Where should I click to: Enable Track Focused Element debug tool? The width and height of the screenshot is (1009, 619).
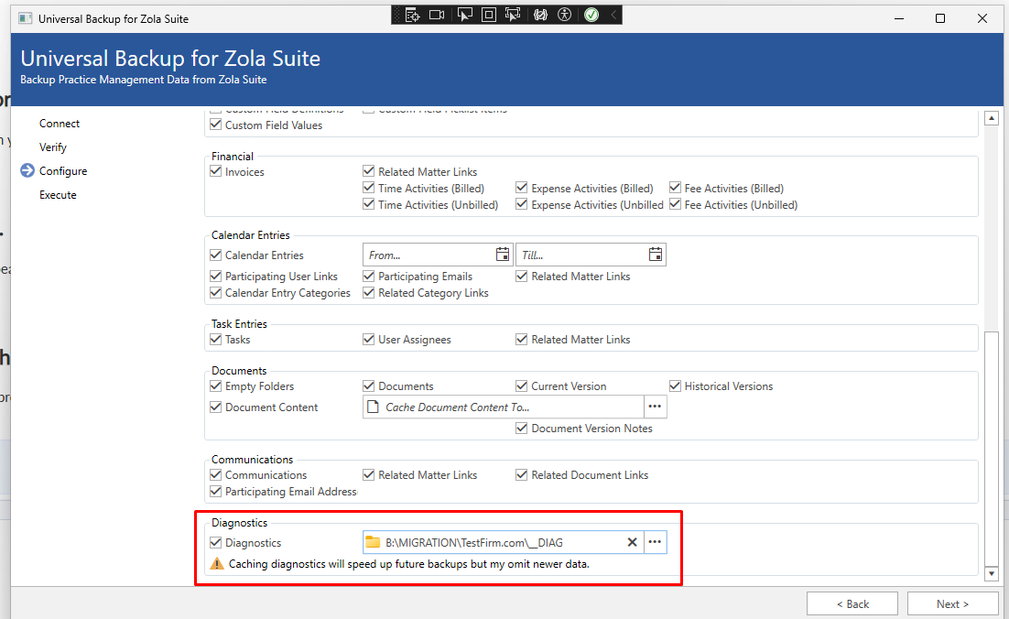[x=513, y=15]
